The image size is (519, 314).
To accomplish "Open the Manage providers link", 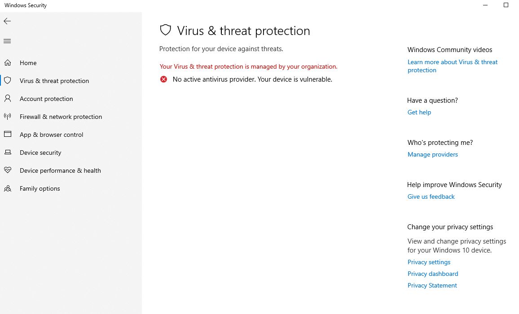I will 432,154.
